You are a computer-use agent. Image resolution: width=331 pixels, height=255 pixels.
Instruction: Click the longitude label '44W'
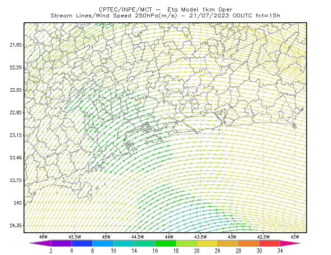coord(169,237)
